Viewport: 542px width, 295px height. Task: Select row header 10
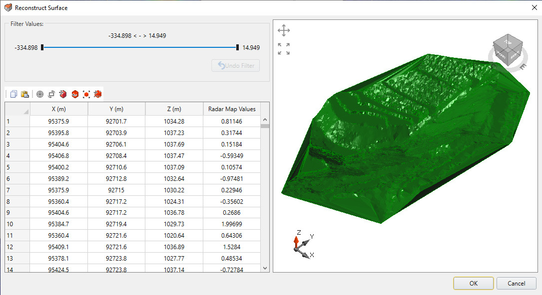click(17, 224)
